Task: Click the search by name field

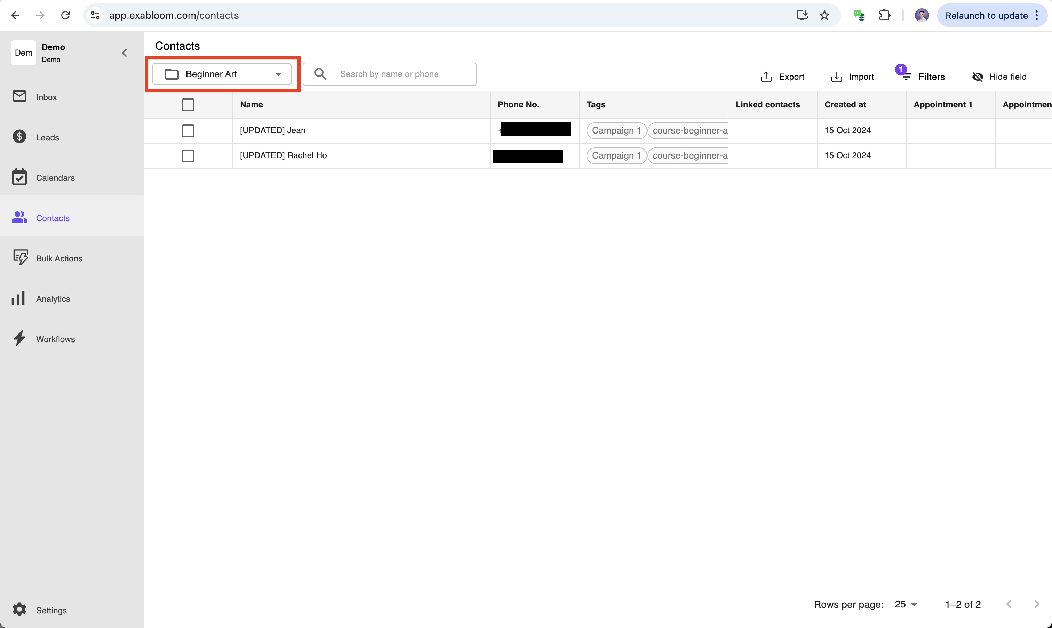Action: (404, 74)
